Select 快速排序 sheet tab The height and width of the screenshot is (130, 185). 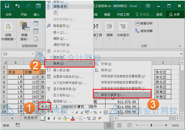pyautogui.click(x=31, y=118)
